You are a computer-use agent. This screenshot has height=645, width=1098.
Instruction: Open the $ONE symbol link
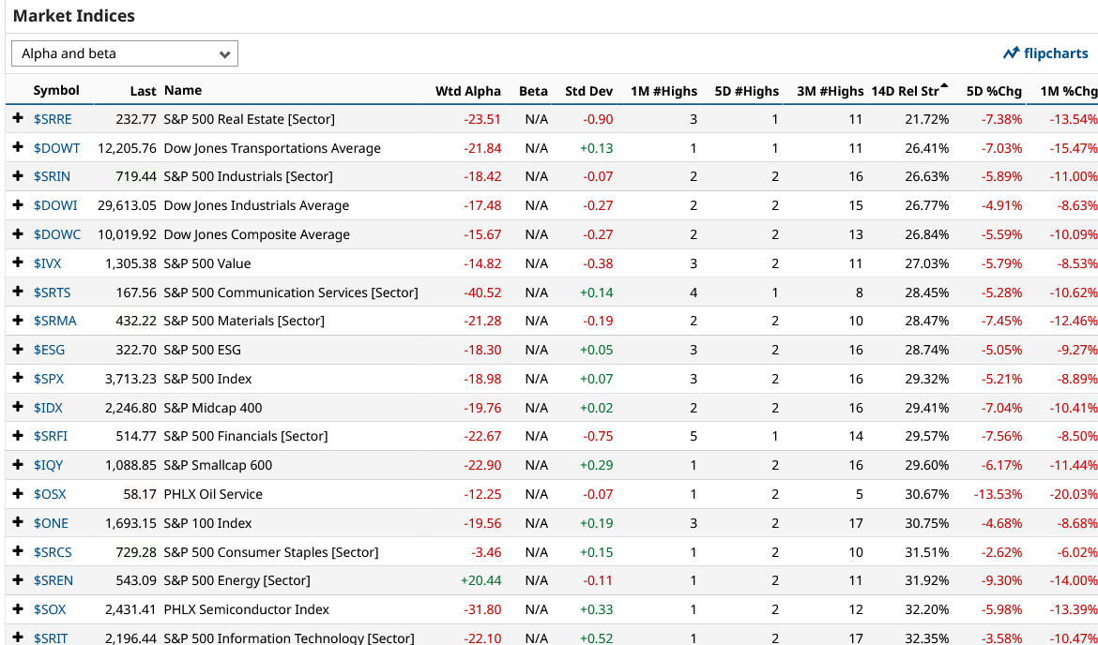[51, 523]
